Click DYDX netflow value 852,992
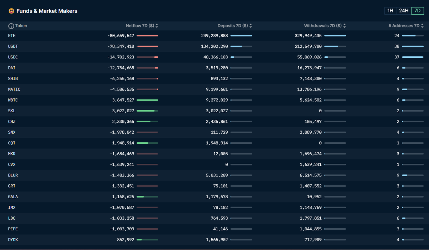429x250 pixels. 126,240
